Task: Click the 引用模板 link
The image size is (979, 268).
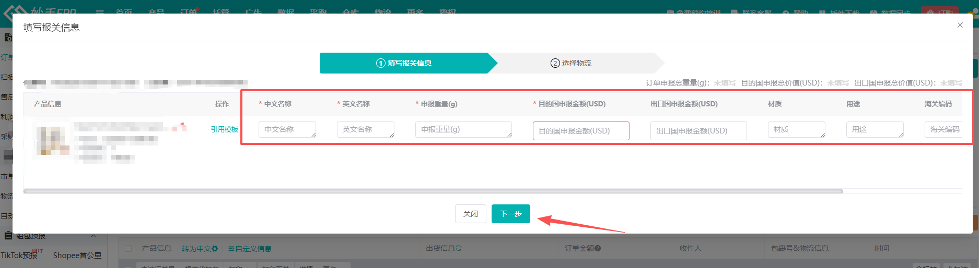Action: pos(225,129)
